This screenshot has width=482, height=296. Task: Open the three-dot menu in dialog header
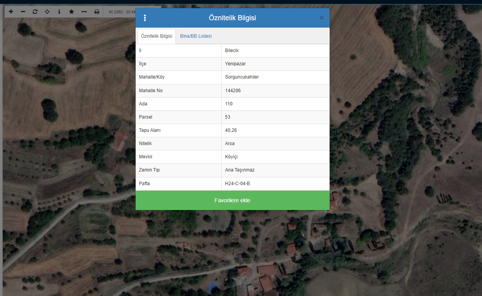145,18
